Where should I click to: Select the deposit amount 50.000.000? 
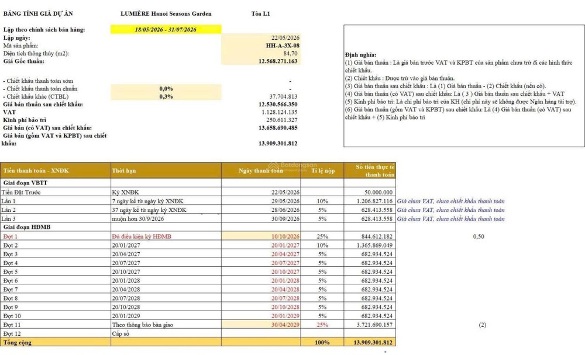click(378, 192)
